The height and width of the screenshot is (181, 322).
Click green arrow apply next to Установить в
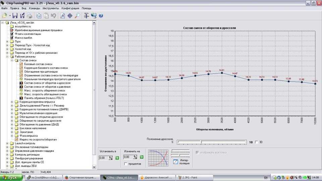tap(117, 158)
